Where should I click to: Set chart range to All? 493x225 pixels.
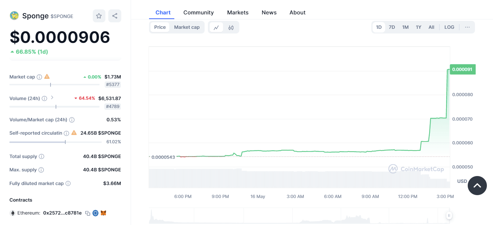pyautogui.click(x=431, y=27)
